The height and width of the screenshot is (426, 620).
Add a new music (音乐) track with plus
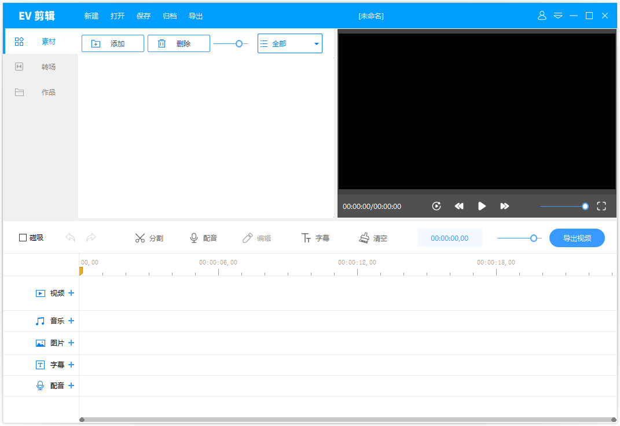pyautogui.click(x=71, y=321)
